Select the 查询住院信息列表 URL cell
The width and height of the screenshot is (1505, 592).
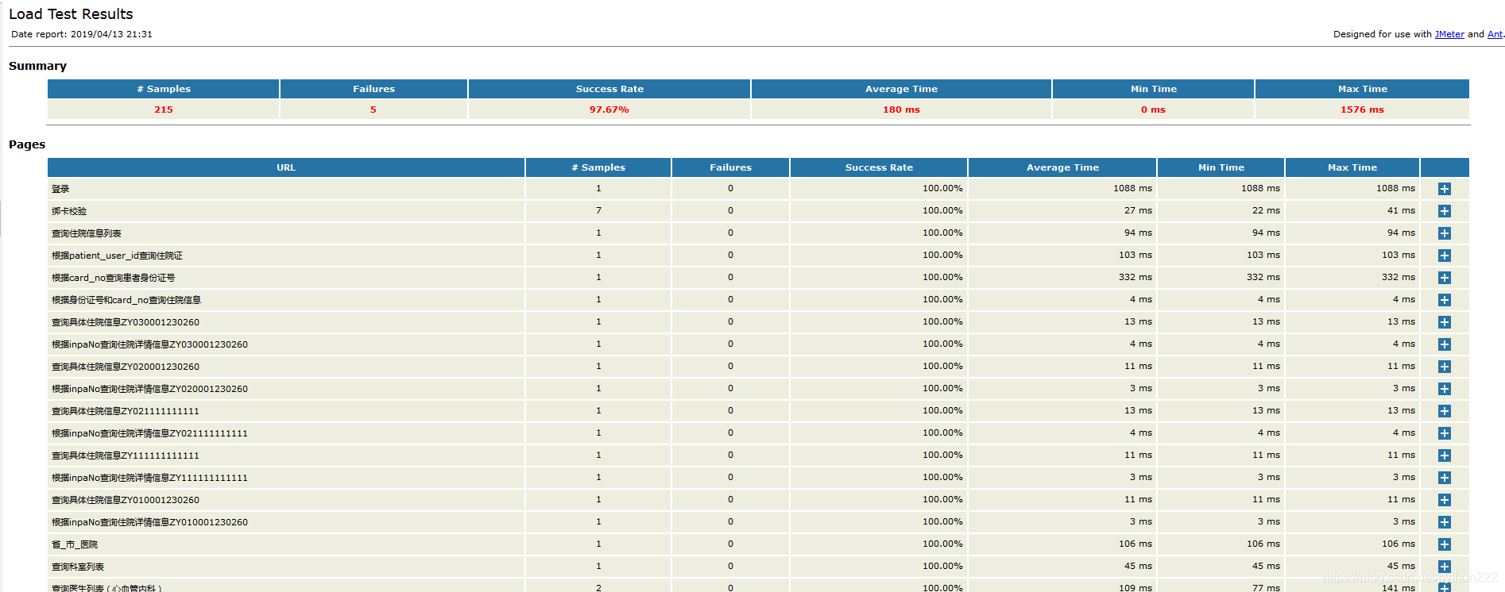coord(286,233)
